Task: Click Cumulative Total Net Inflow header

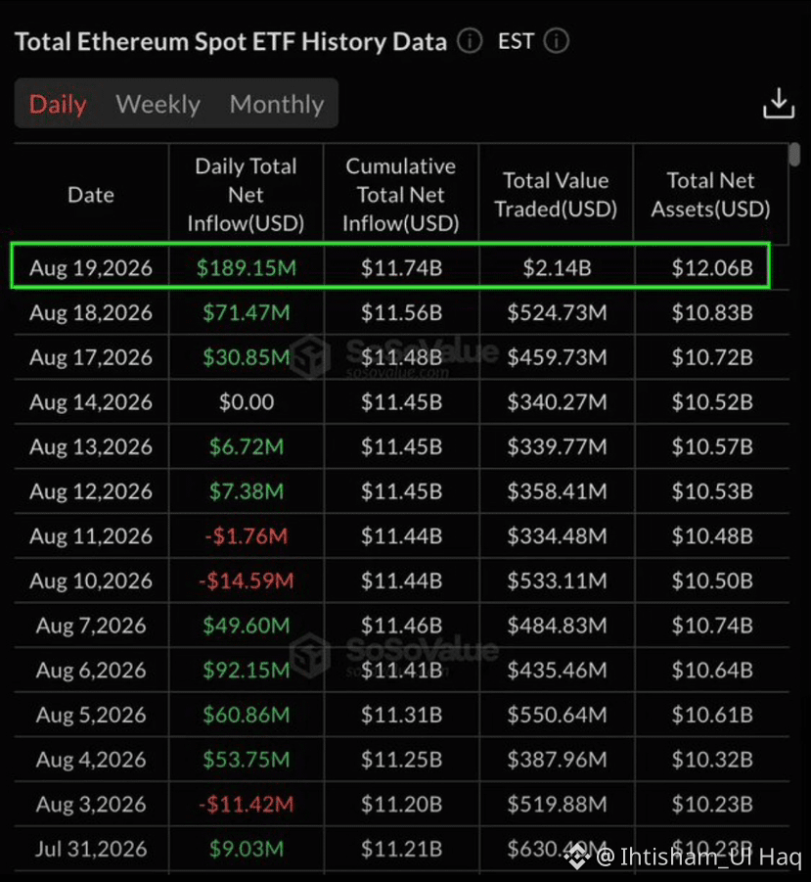Action: [401, 195]
